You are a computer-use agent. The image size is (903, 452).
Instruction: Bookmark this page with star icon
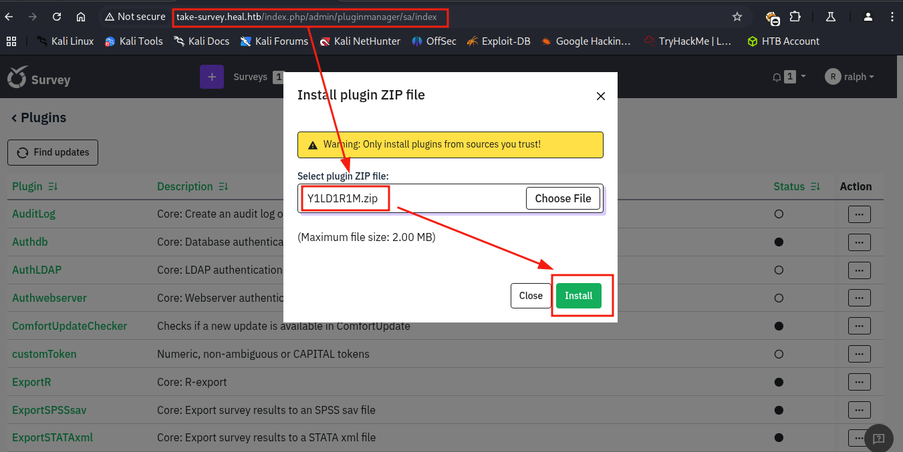tap(737, 17)
